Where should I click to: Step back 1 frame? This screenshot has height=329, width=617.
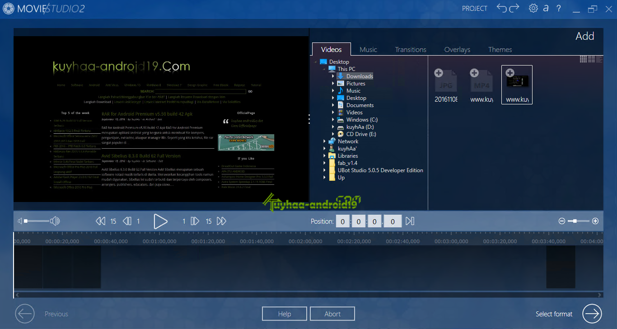(127, 221)
